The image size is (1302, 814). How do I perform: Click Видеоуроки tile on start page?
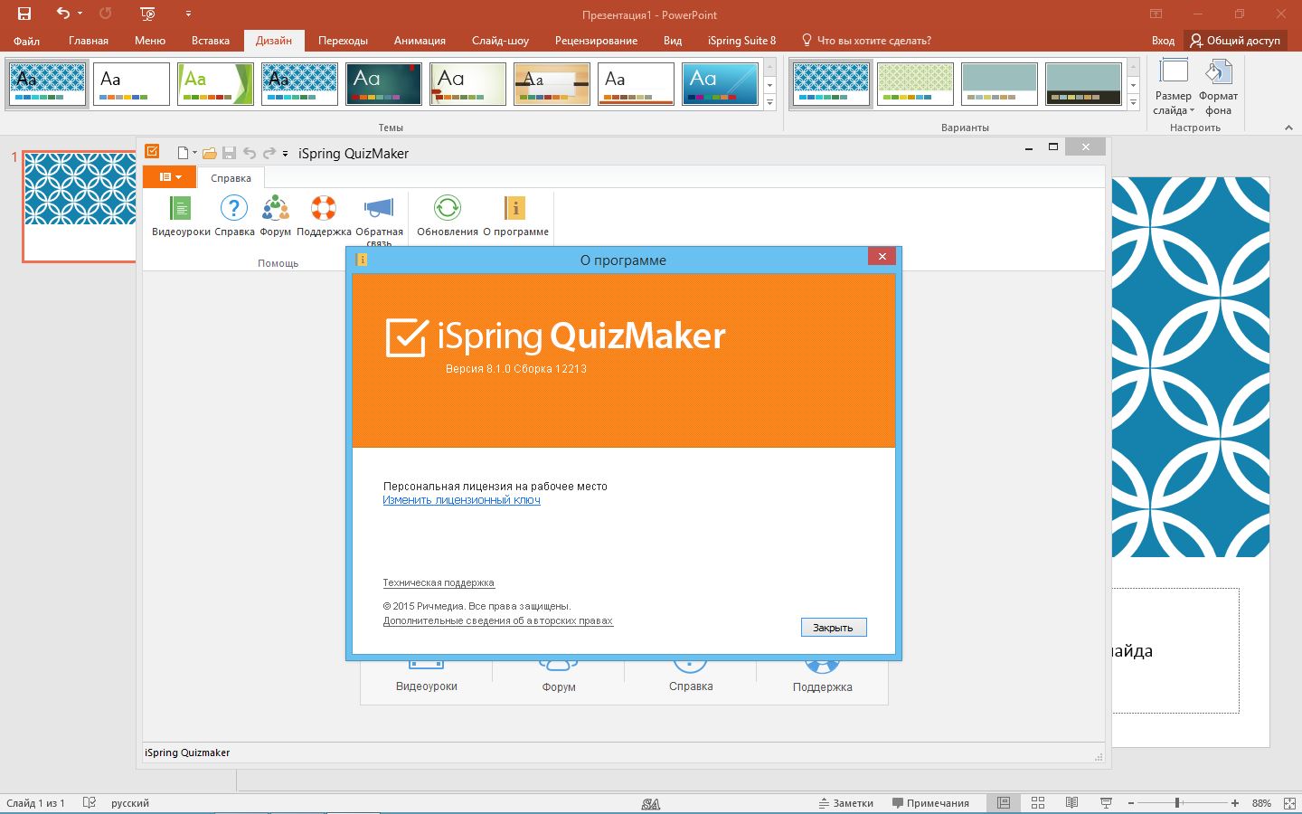(x=427, y=681)
